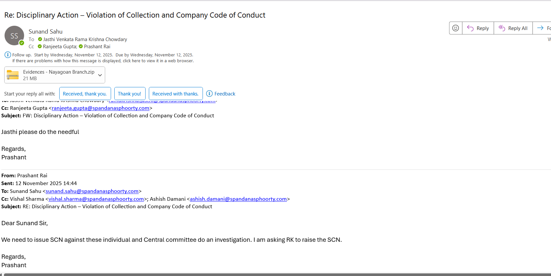551x276 pixels.
Task: Click the Reply arrow button
Action: (478, 28)
